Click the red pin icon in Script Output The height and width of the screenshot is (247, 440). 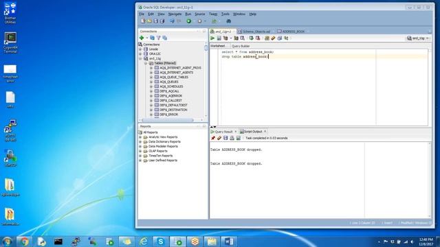(x=213, y=138)
